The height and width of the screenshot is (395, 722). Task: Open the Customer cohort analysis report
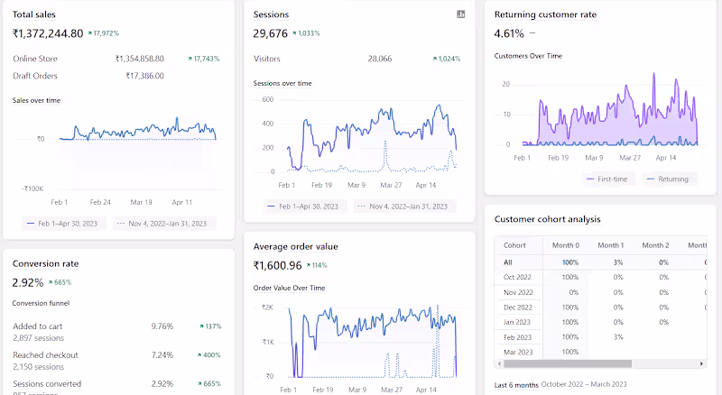[x=548, y=219]
